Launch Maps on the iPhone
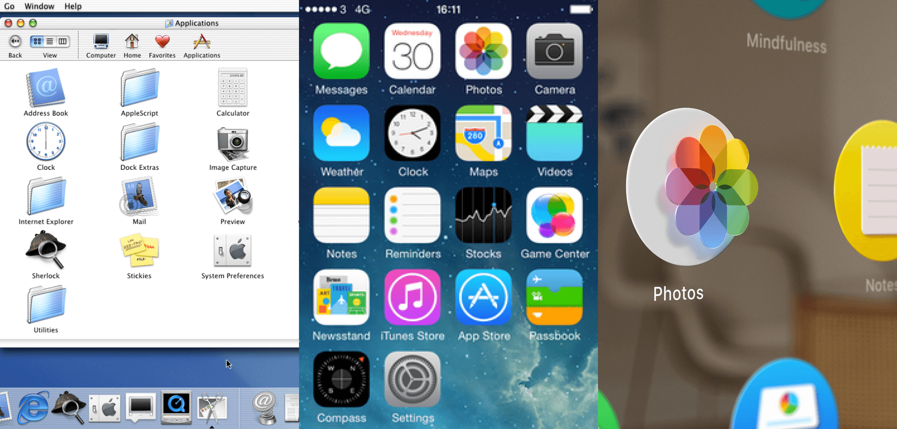This screenshot has width=897, height=429. tap(484, 133)
